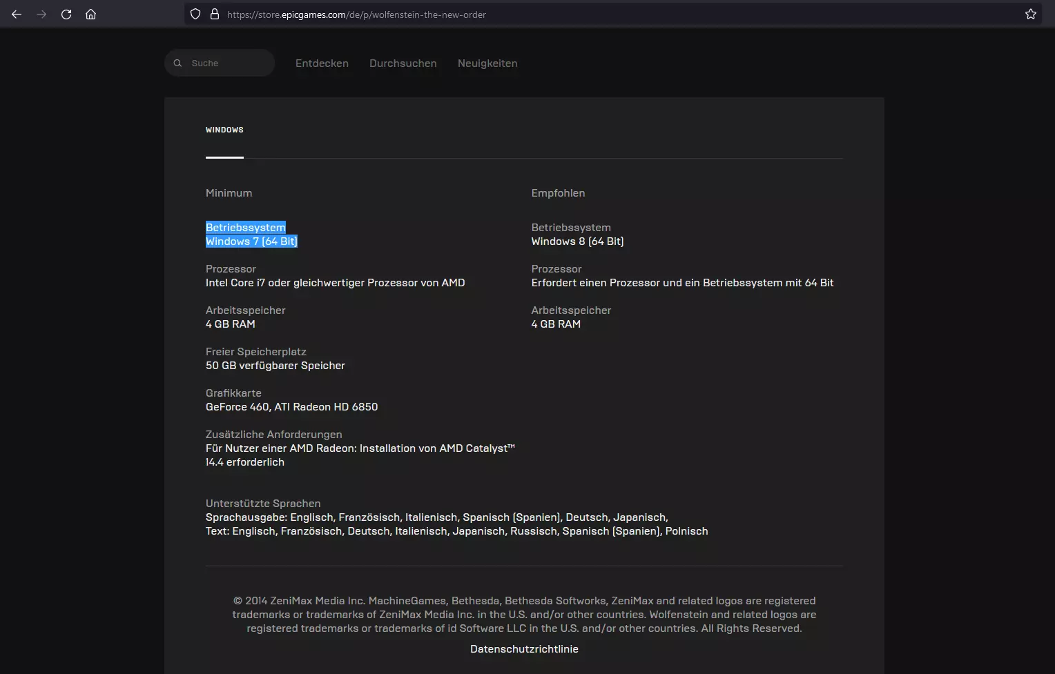Click the Betriebssystem label under Empfohlen
1055x674 pixels.
[x=571, y=228]
